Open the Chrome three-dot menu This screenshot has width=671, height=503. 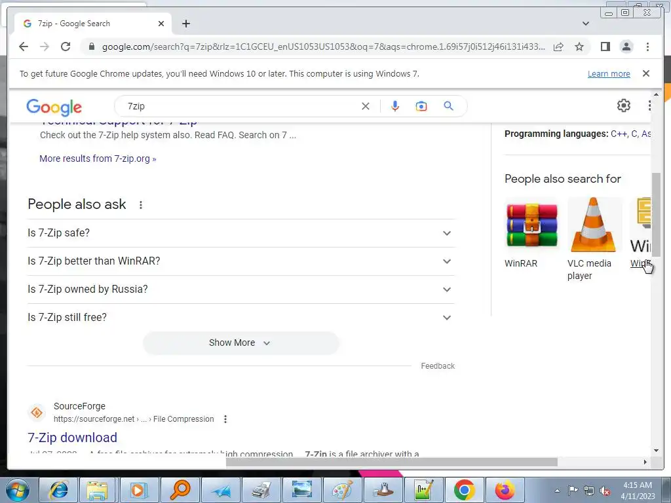[x=647, y=47]
